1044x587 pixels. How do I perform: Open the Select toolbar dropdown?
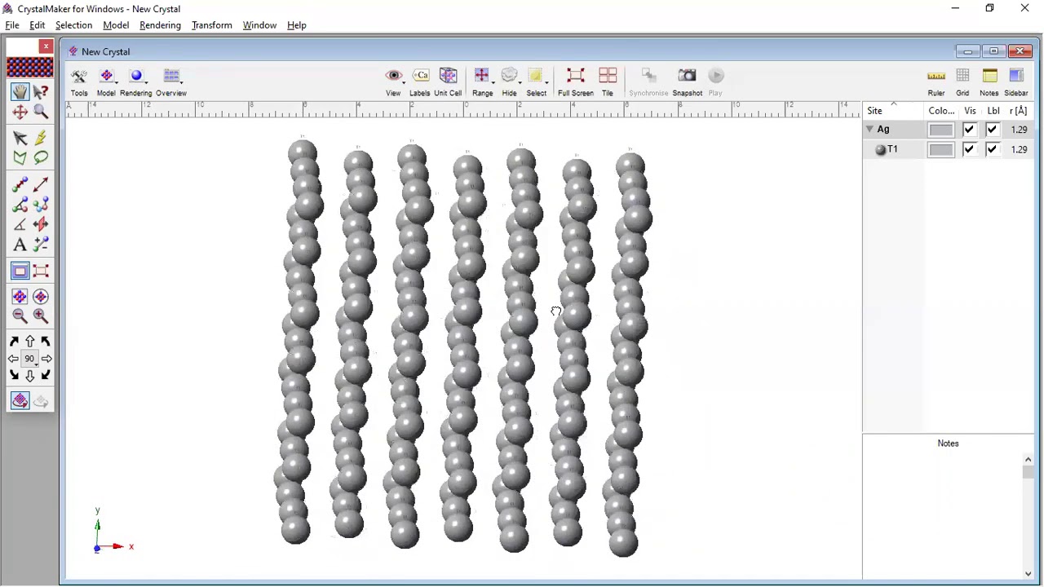coord(536,82)
